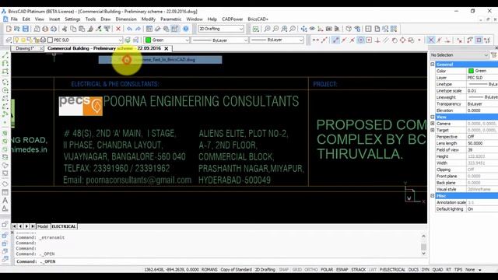This screenshot has height=280, width=498.
Task: Click the P:ELECTRICAL status bar entry
Action: 392,270
